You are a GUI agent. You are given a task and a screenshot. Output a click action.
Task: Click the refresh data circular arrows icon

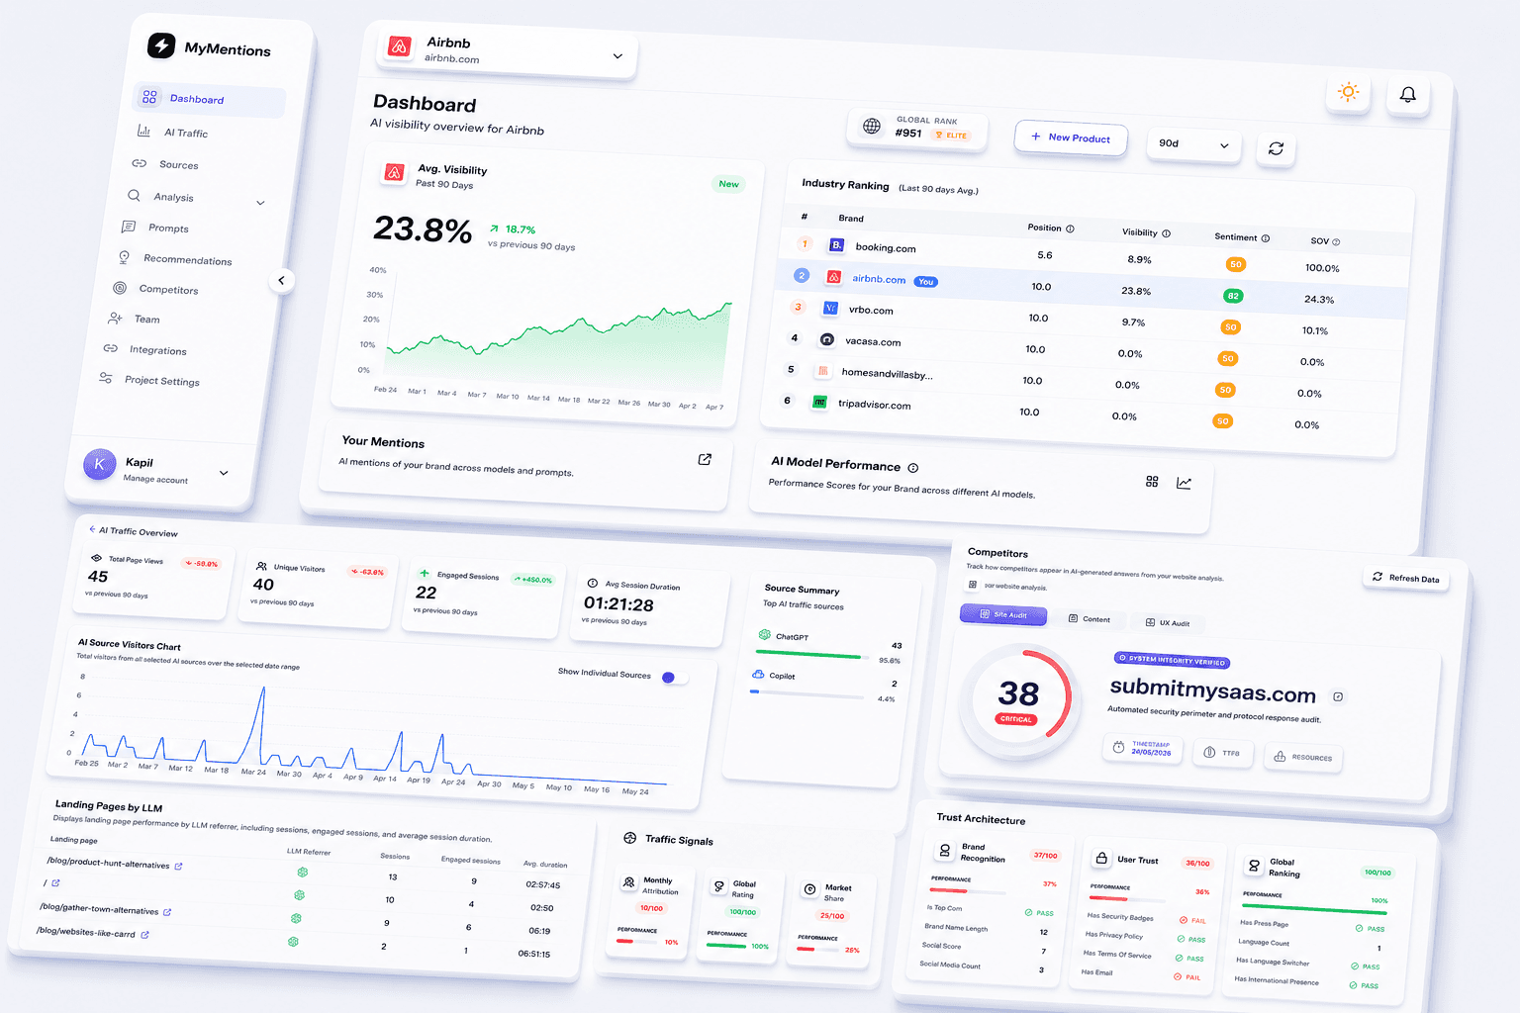coord(1276,148)
